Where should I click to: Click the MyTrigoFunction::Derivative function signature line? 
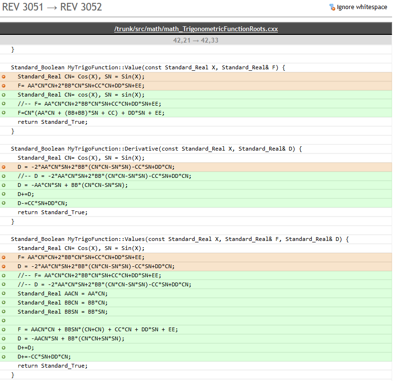click(x=156, y=149)
